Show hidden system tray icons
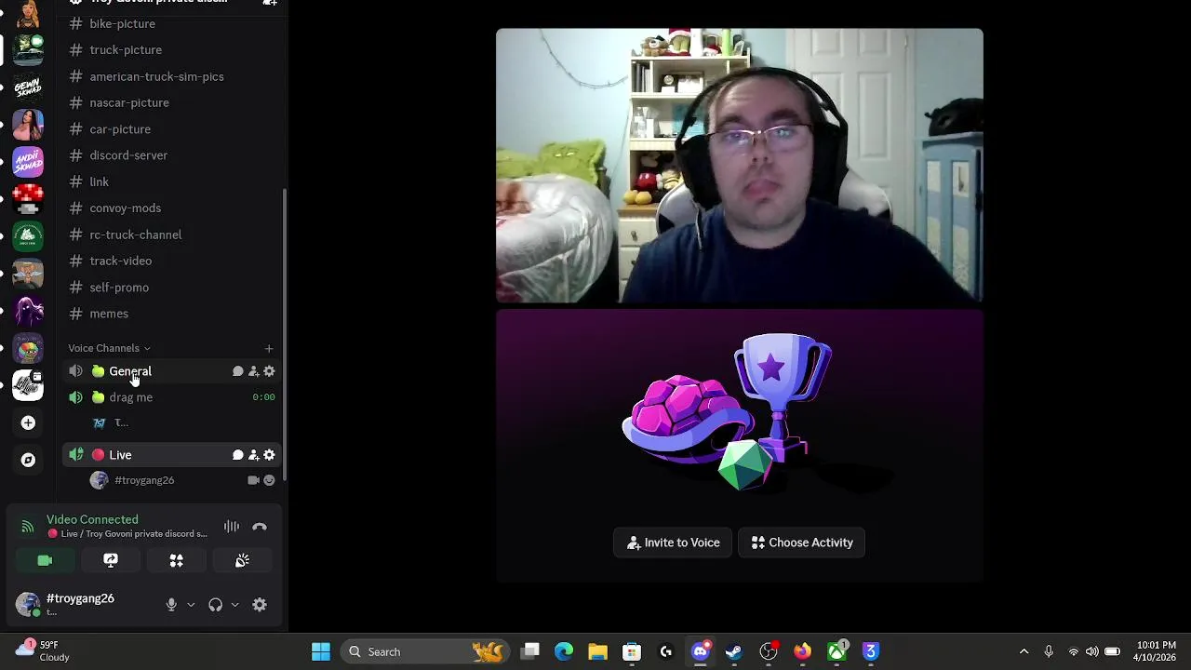Viewport: 1191px width, 670px height. pyautogui.click(x=1024, y=651)
